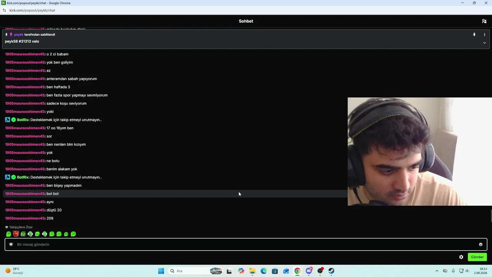Open the emoji picker in message box
Viewport: 492px width, 277px height.
(480, 244)
